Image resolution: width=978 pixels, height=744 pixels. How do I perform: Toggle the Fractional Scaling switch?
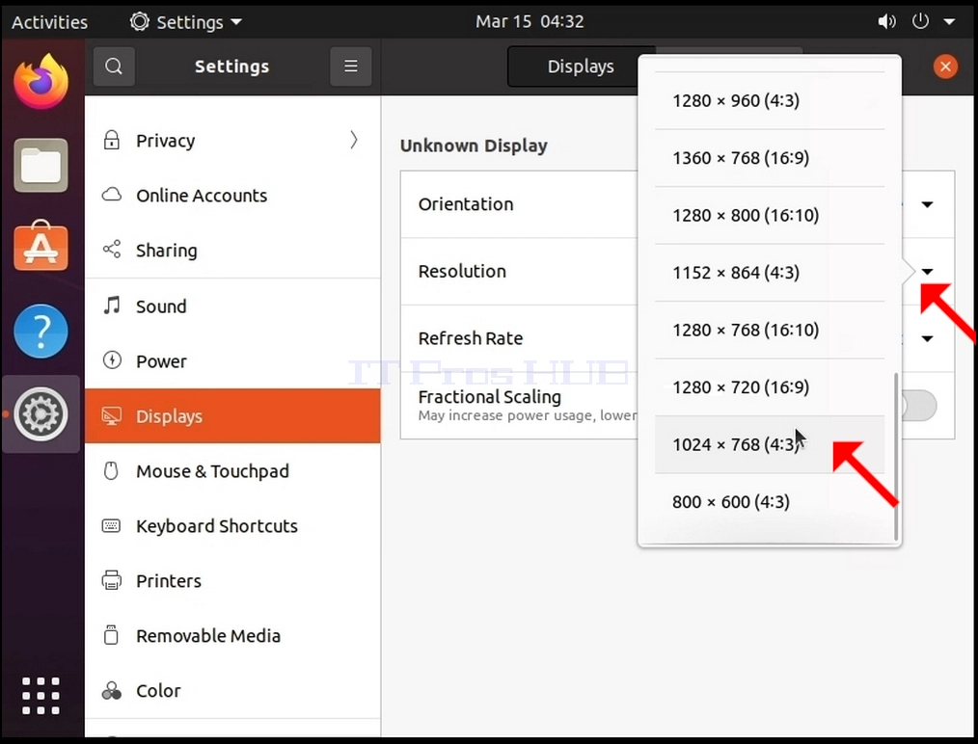(918, 406)
